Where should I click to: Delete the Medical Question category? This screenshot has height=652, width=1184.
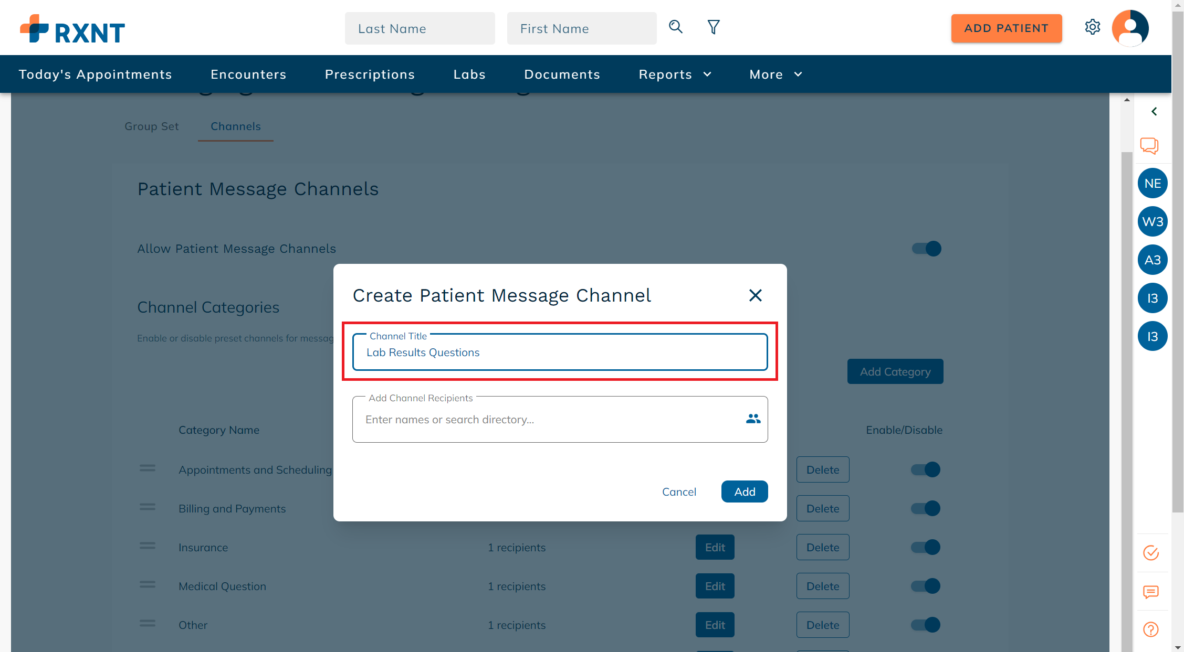[x=823, y=586]
